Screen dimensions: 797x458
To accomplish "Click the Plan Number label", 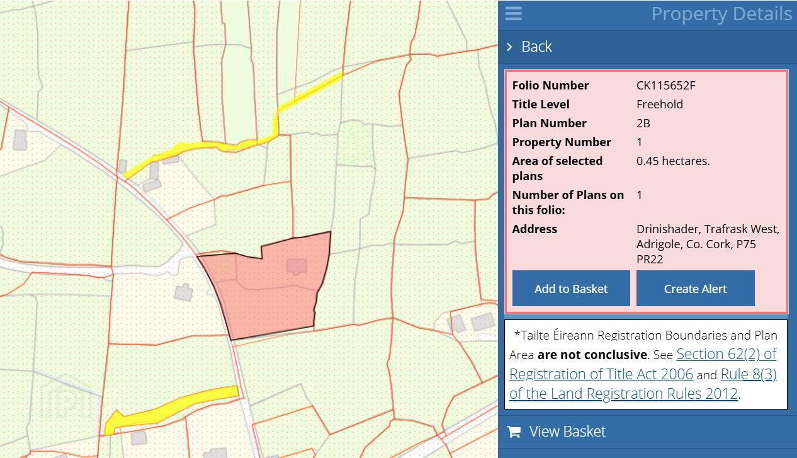I will [550, 123].
